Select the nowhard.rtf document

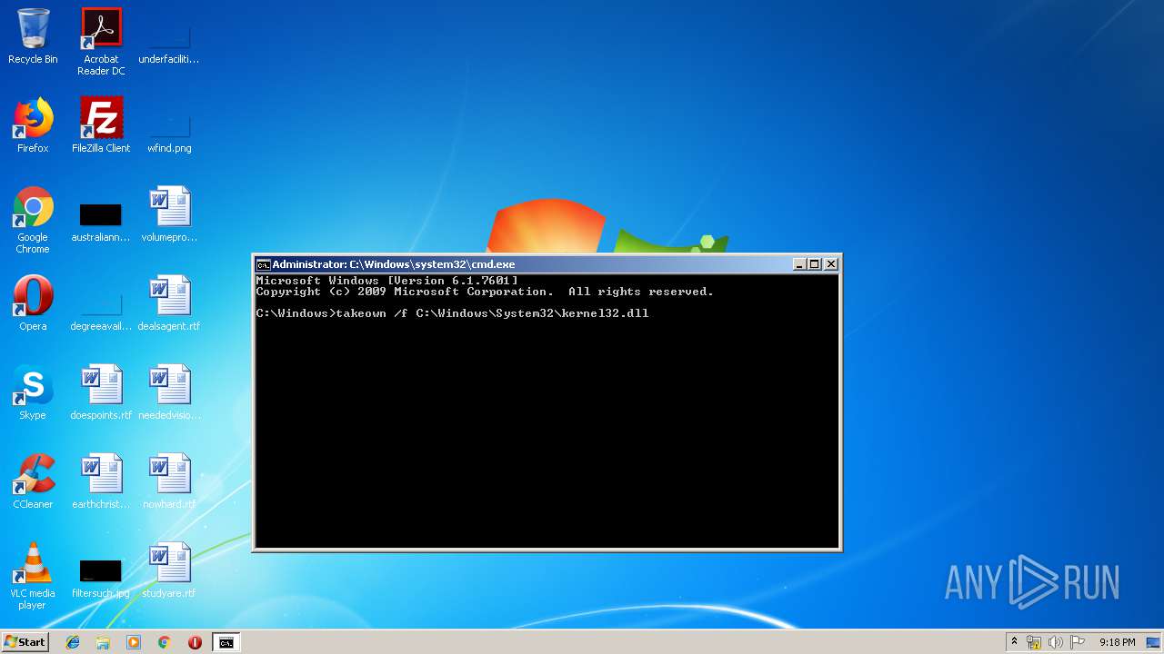(169, 481)
